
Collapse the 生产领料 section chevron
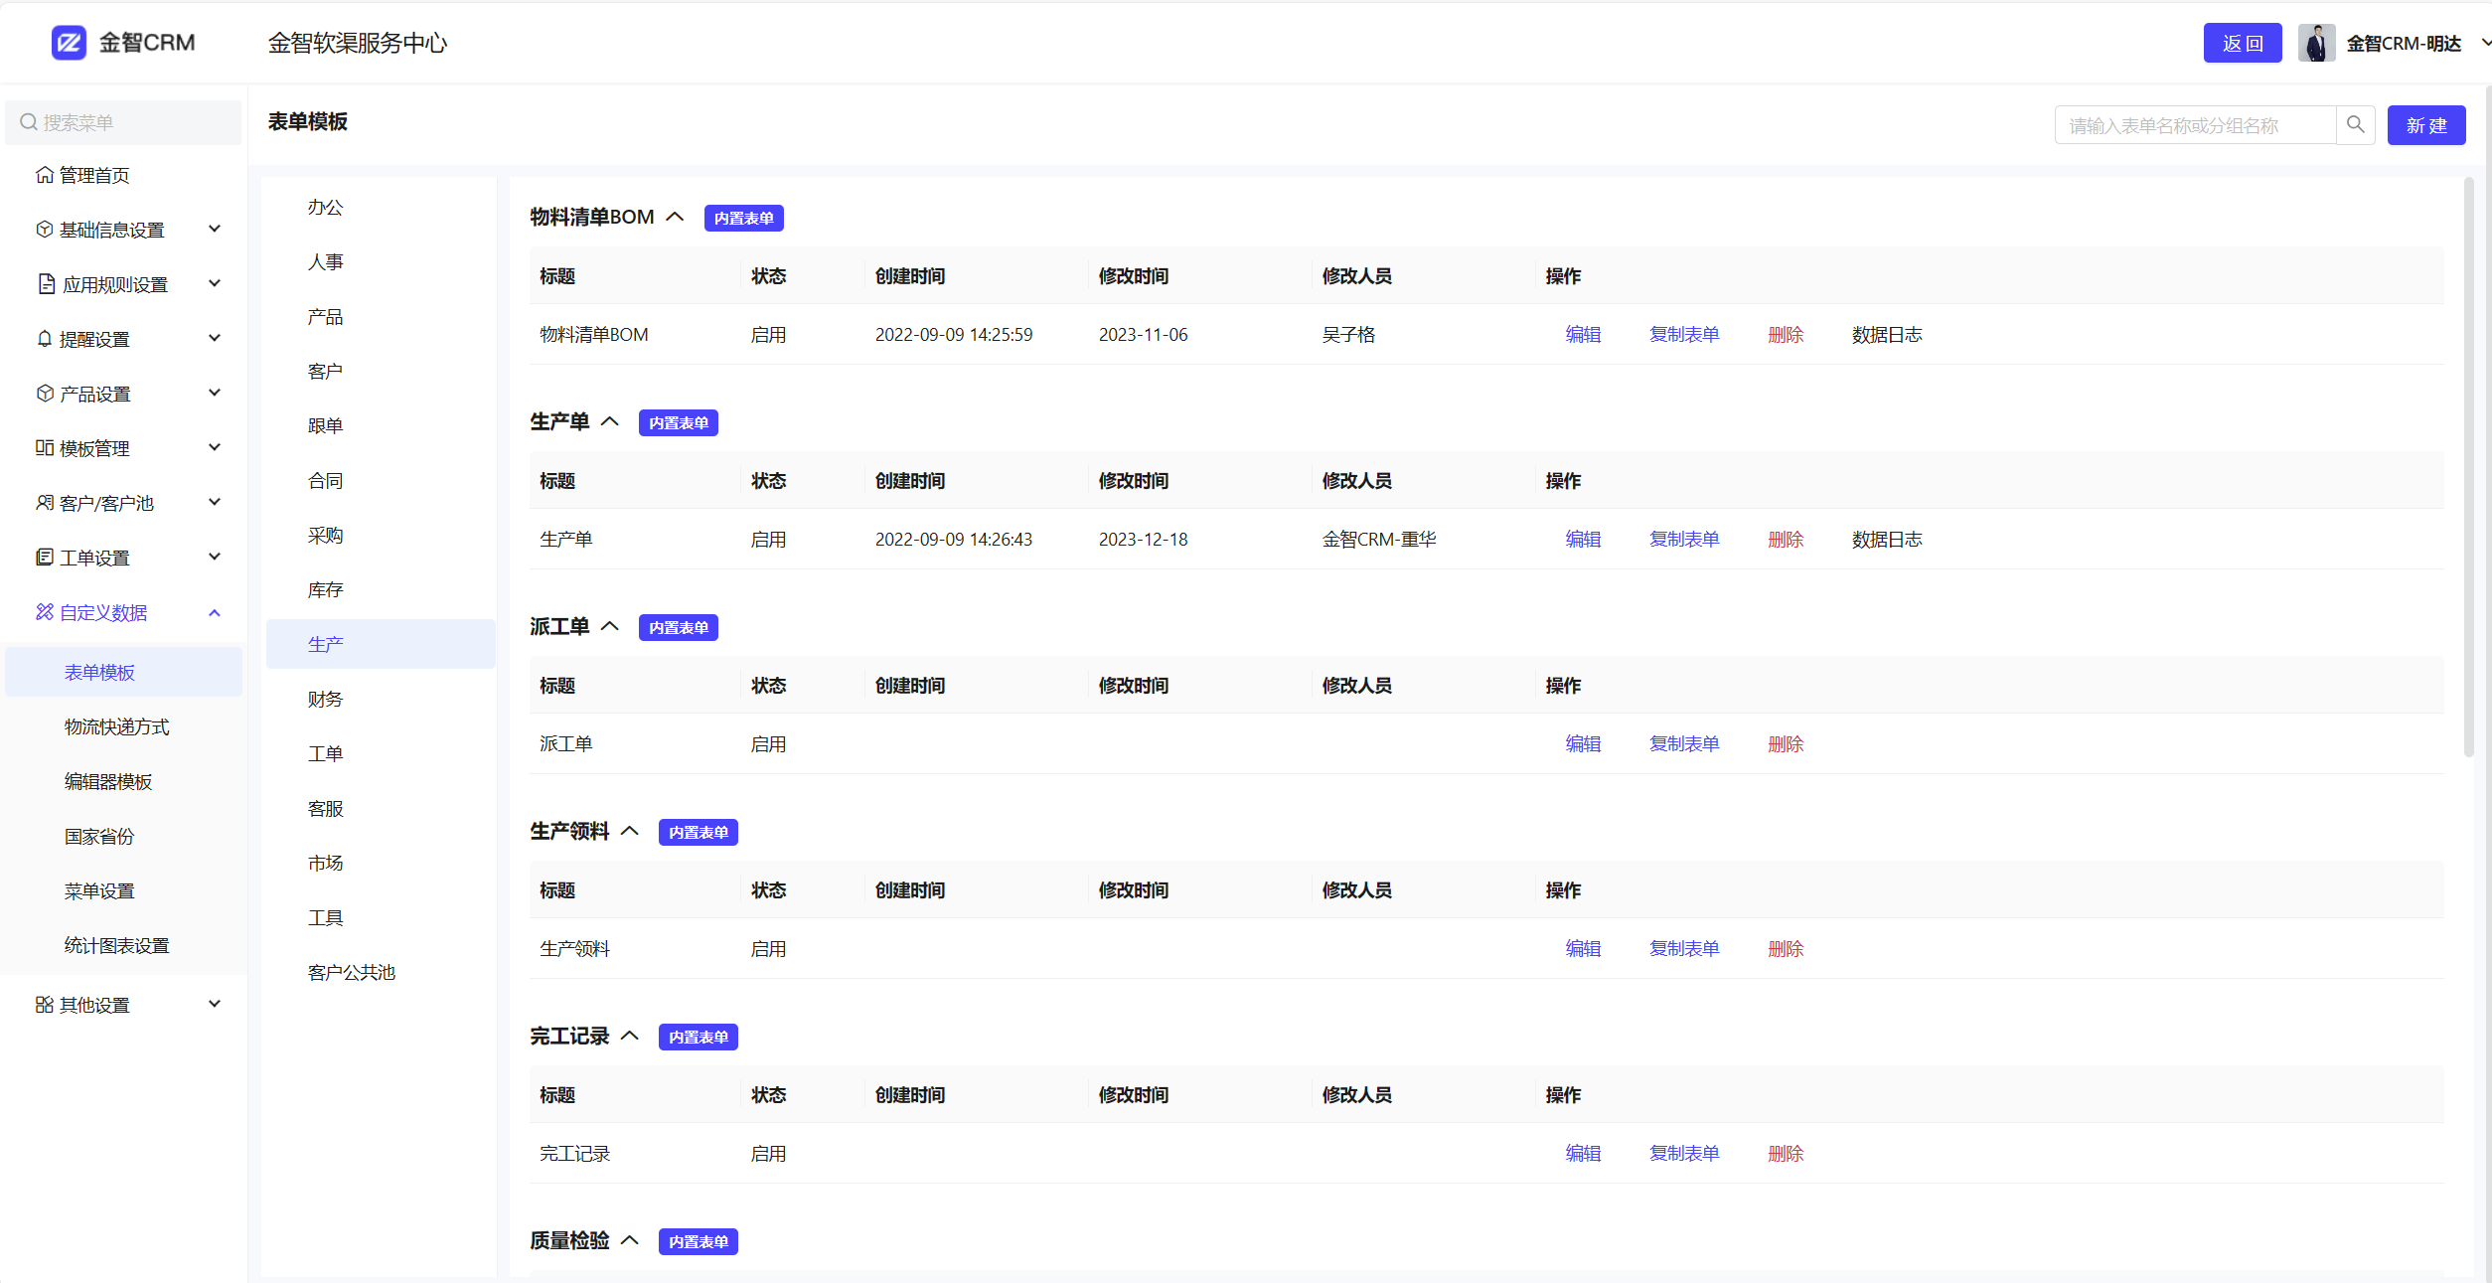(630, 831)
